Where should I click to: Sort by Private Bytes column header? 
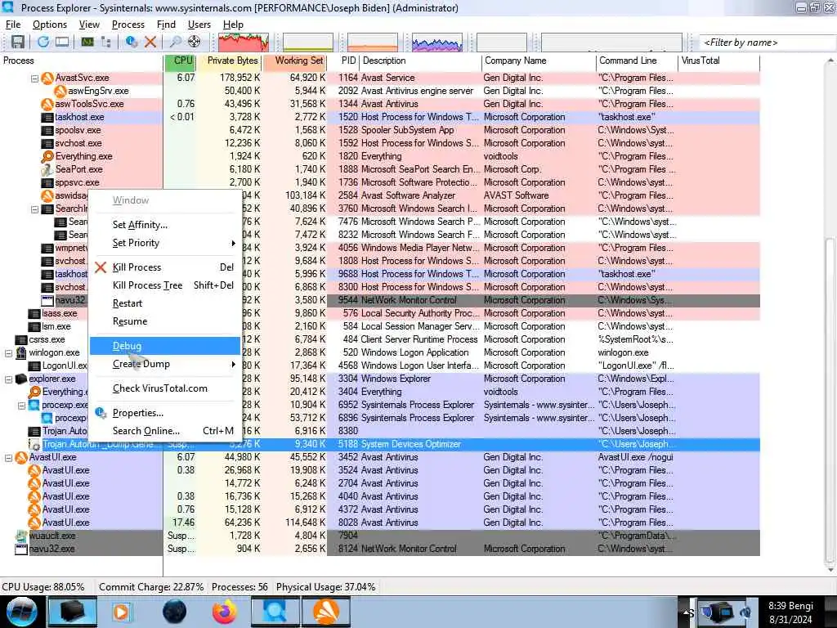[x=229, y=61]
